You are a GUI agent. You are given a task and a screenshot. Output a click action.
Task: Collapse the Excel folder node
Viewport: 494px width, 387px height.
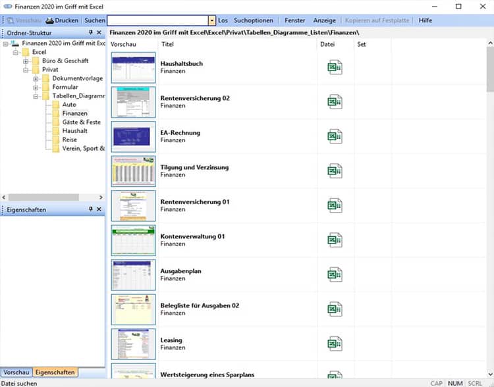pyautogui.click(x=15, y=52)
